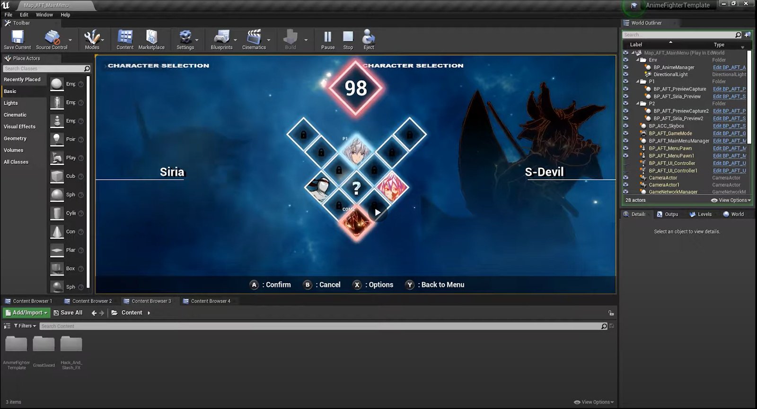This screenshot has width=757, height=409.
Task: Toggle visibility of BP_ACC_Skybox
Action: click(x=625, y=126)
